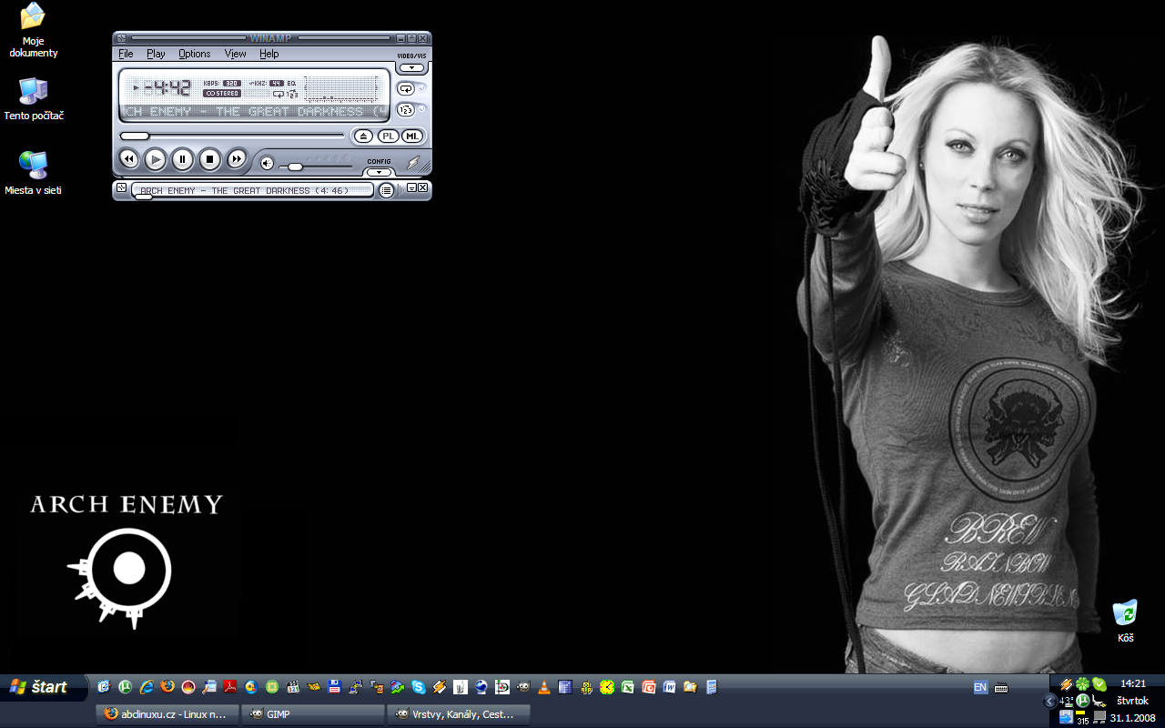Toggle repeat mode in Winamp
The image size is (1165, 728).
point(406,88)
